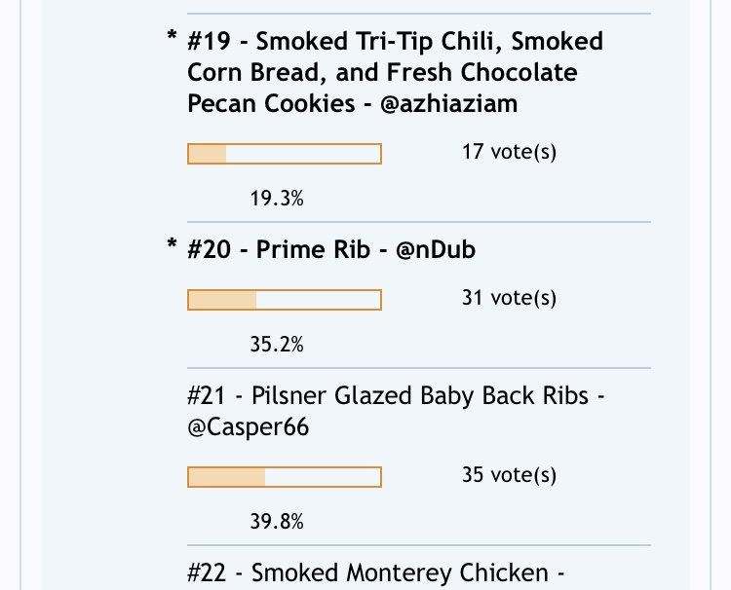The width and height of the screenshot is (731, 590).
Task: Click the vote bar for entry #19
Action: tap(285, 154)
